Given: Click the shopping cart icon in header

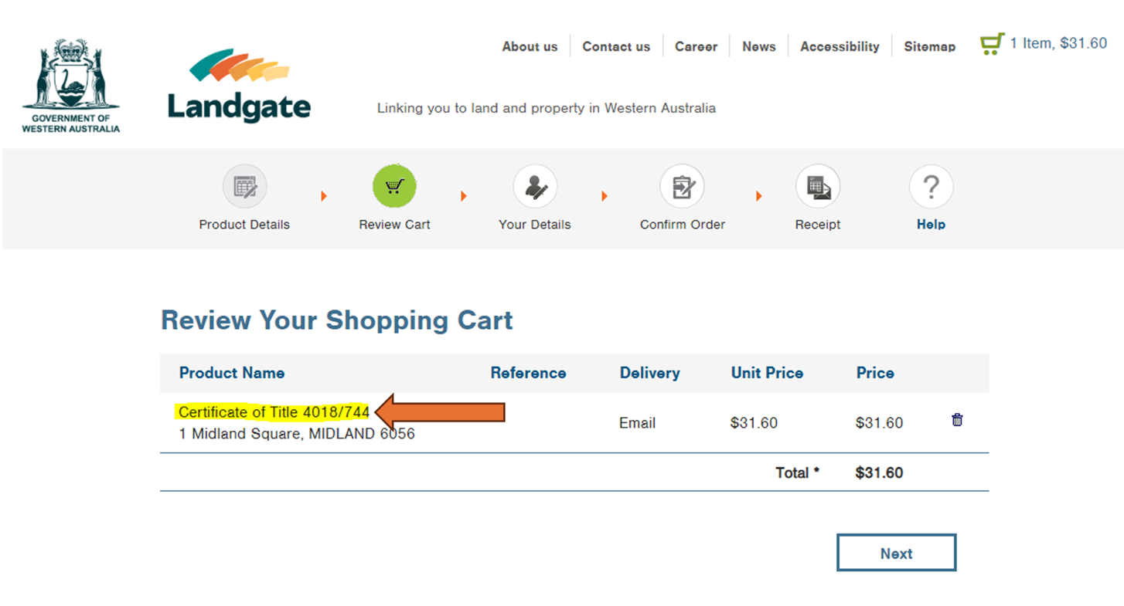Looking at the screenshot, I should click(x=992, y=44).
